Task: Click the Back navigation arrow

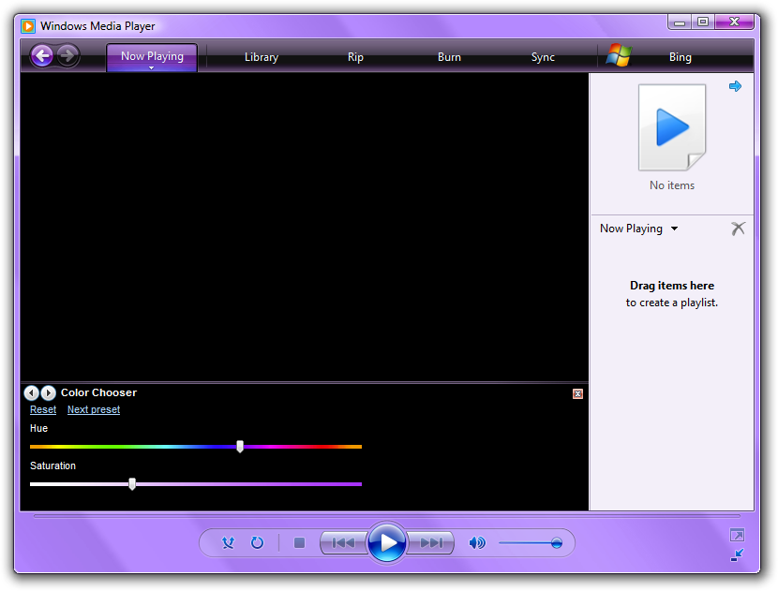Action: [41, 56]
